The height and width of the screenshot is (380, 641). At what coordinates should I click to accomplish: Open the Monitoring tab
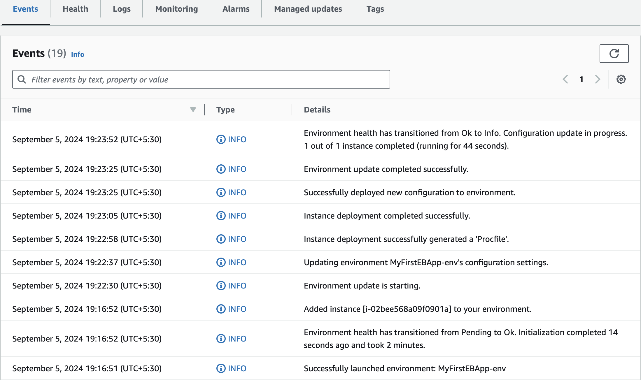tap(176, 9)
